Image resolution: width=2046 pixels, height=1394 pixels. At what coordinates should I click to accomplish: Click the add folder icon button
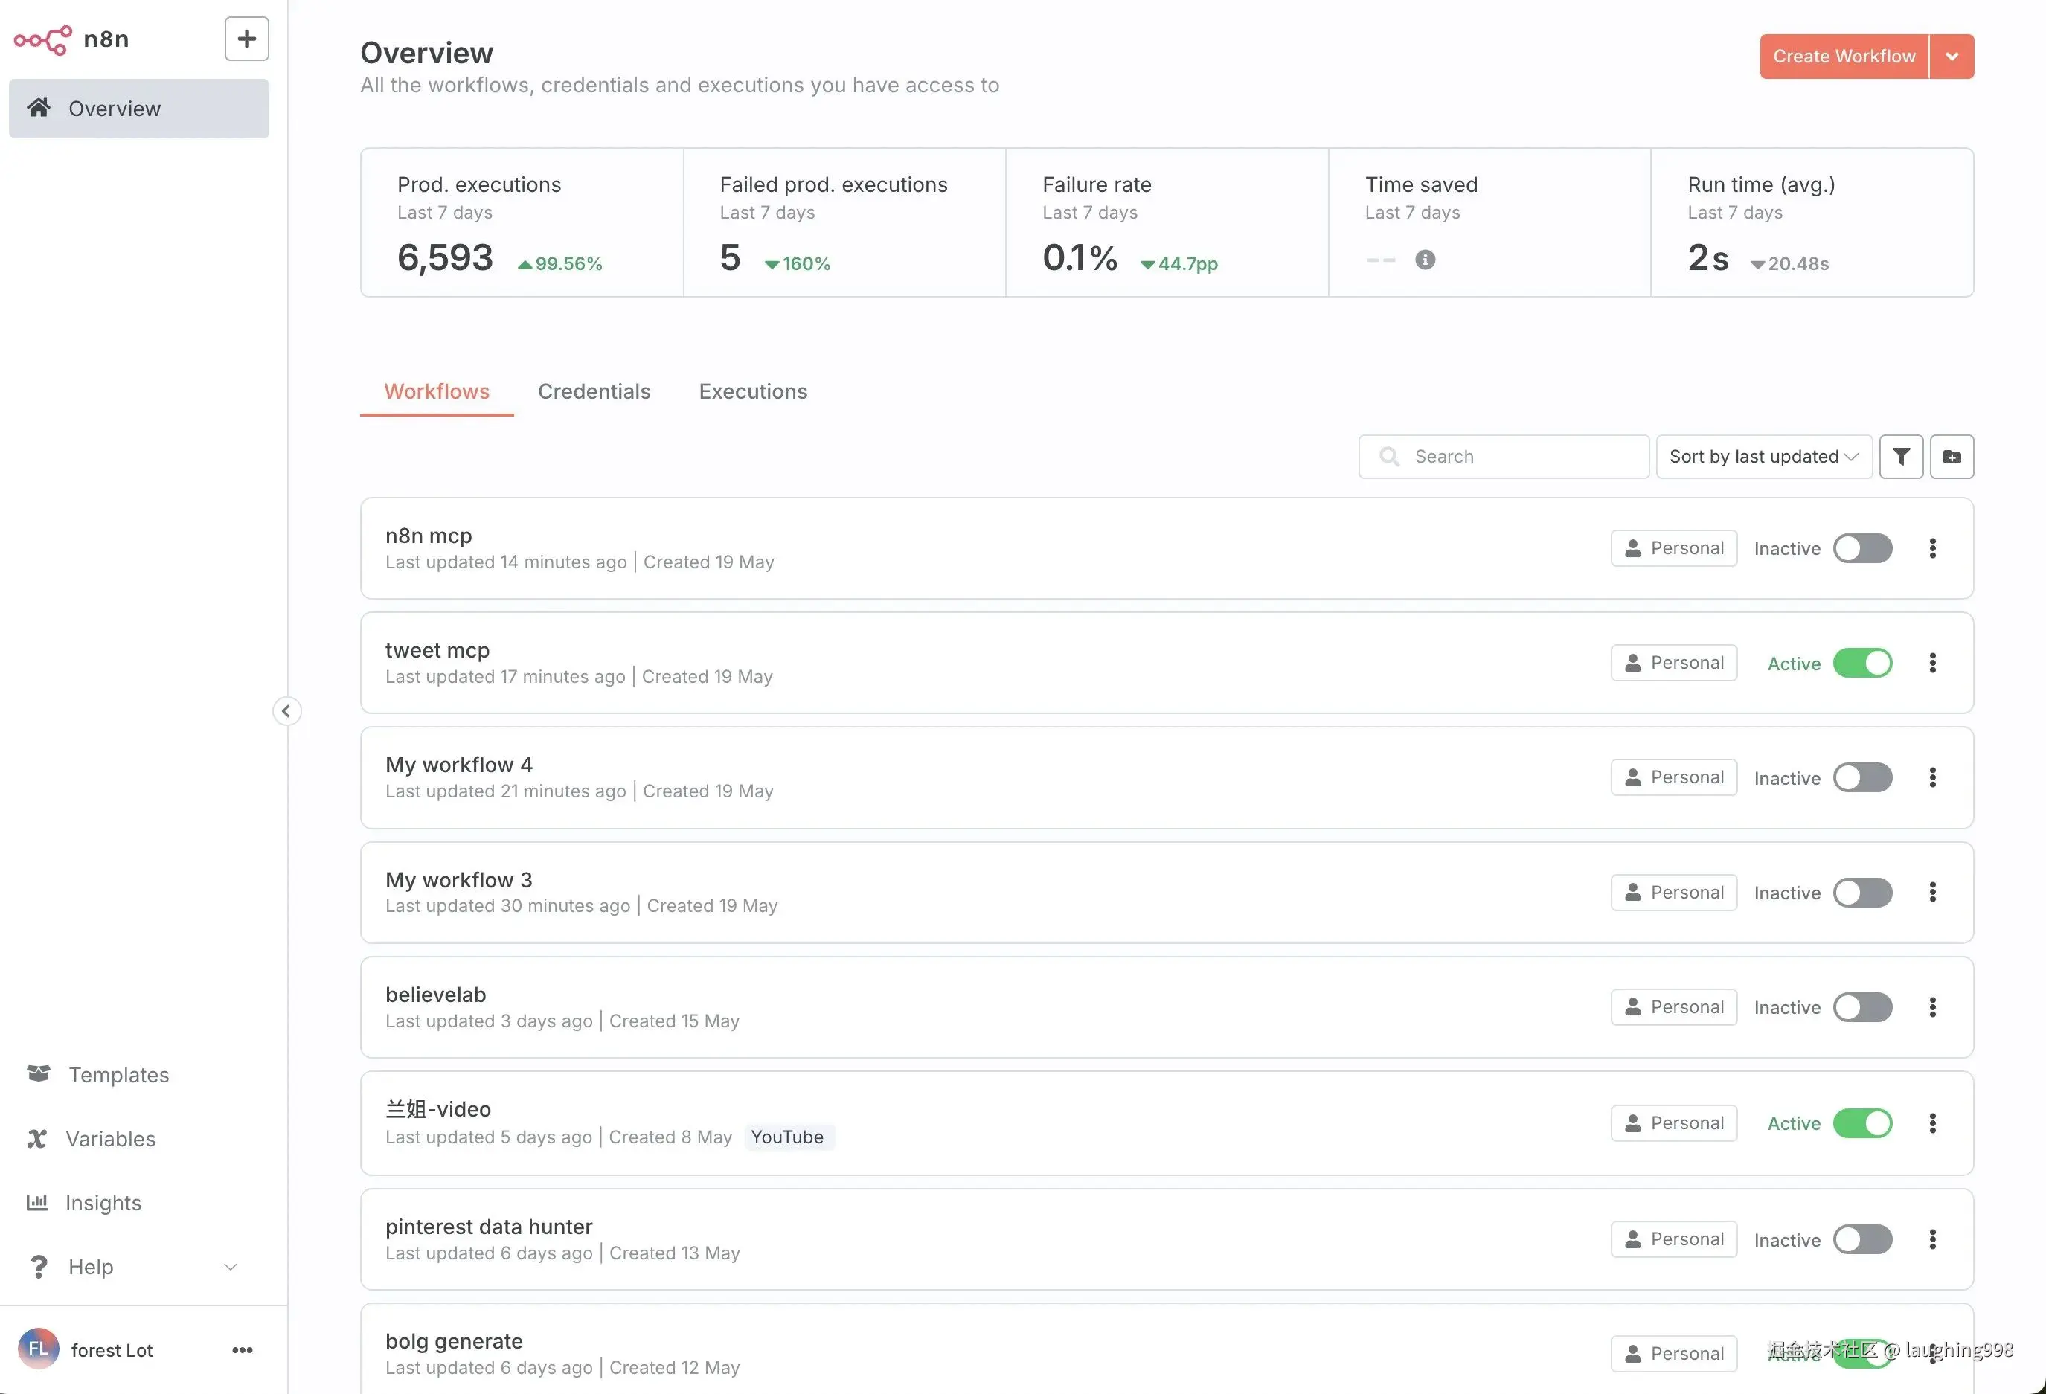pyautogui.click(x=1952, y=457)
